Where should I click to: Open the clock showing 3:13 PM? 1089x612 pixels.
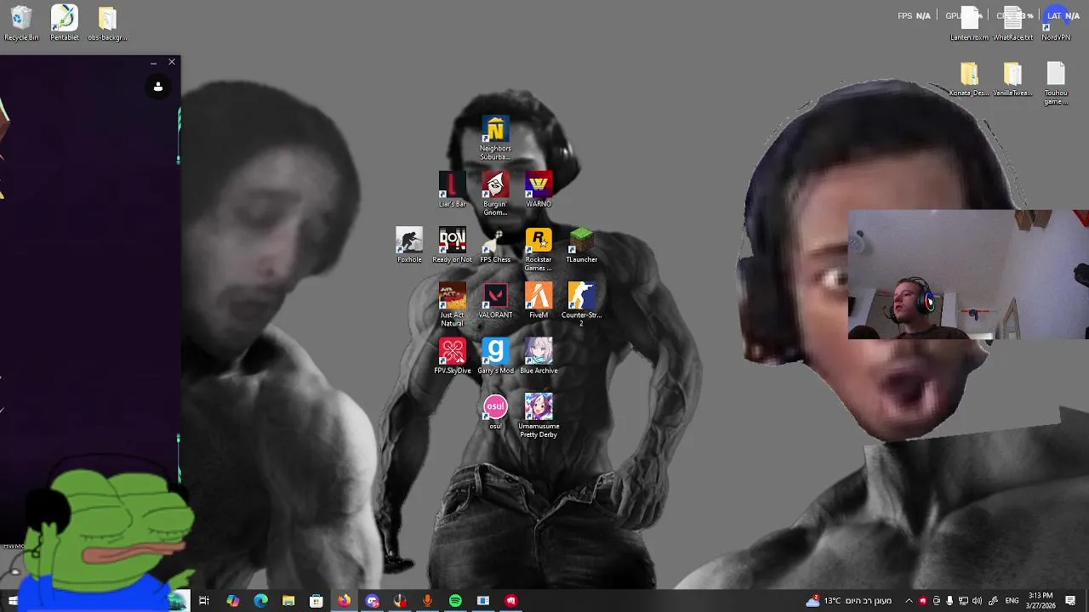(1041, 601)
